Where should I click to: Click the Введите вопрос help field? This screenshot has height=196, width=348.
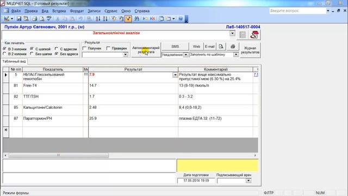click(297, 11)
